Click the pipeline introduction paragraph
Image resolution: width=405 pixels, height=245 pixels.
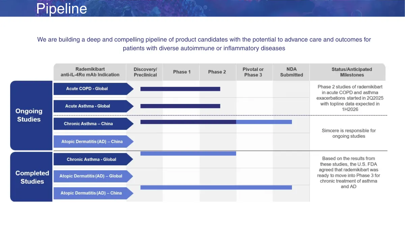click(x=204, y=44)
